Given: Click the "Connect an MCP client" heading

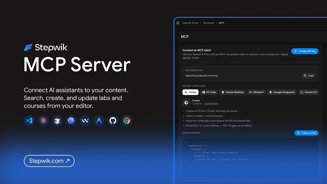Looking at the screenshot, I should pyautogui.click(x=197, y=50).
